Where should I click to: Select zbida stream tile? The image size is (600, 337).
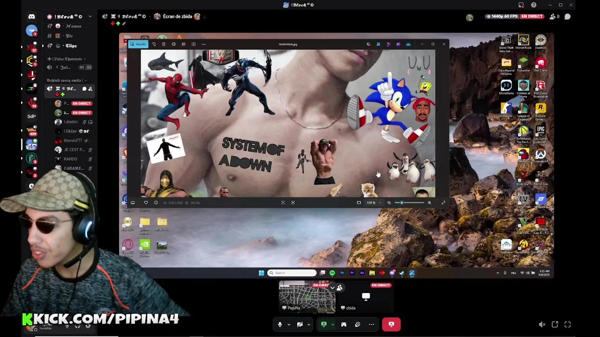click(366, 297)
